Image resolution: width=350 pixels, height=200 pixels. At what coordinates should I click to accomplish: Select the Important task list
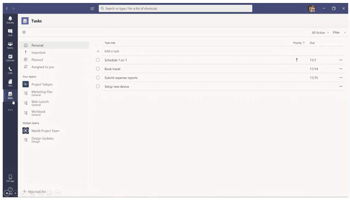click(38, 53)
